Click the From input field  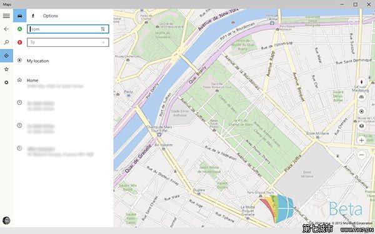click(68, 29)
